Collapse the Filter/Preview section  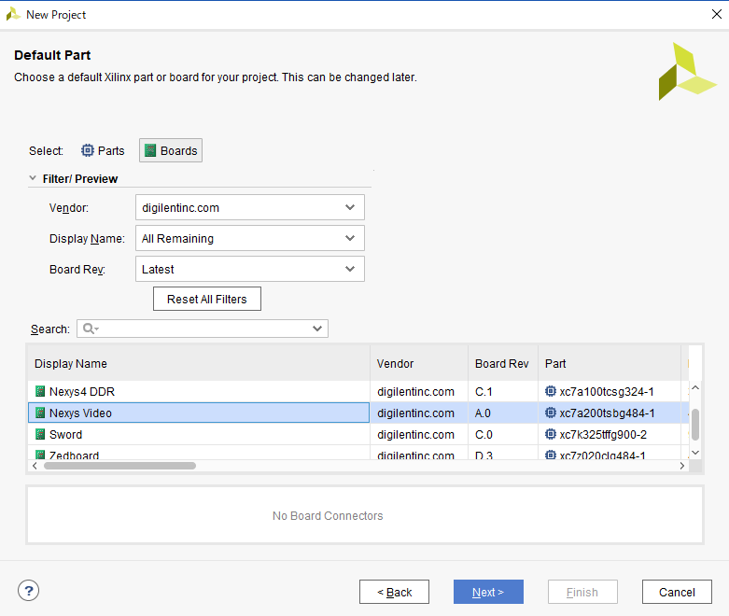[33, 178]
